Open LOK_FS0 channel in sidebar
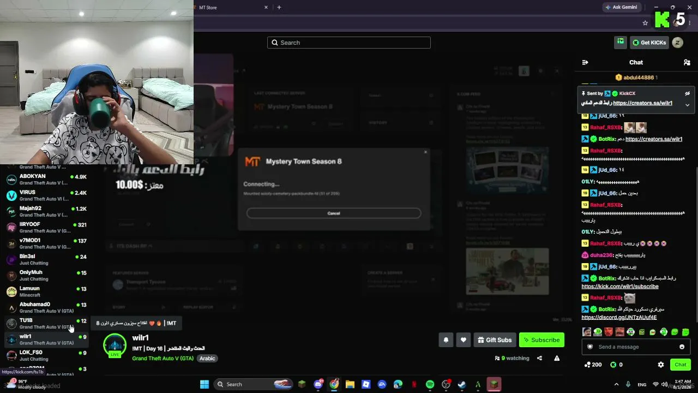This screenshot has height=393, width=698. (46, 355)
